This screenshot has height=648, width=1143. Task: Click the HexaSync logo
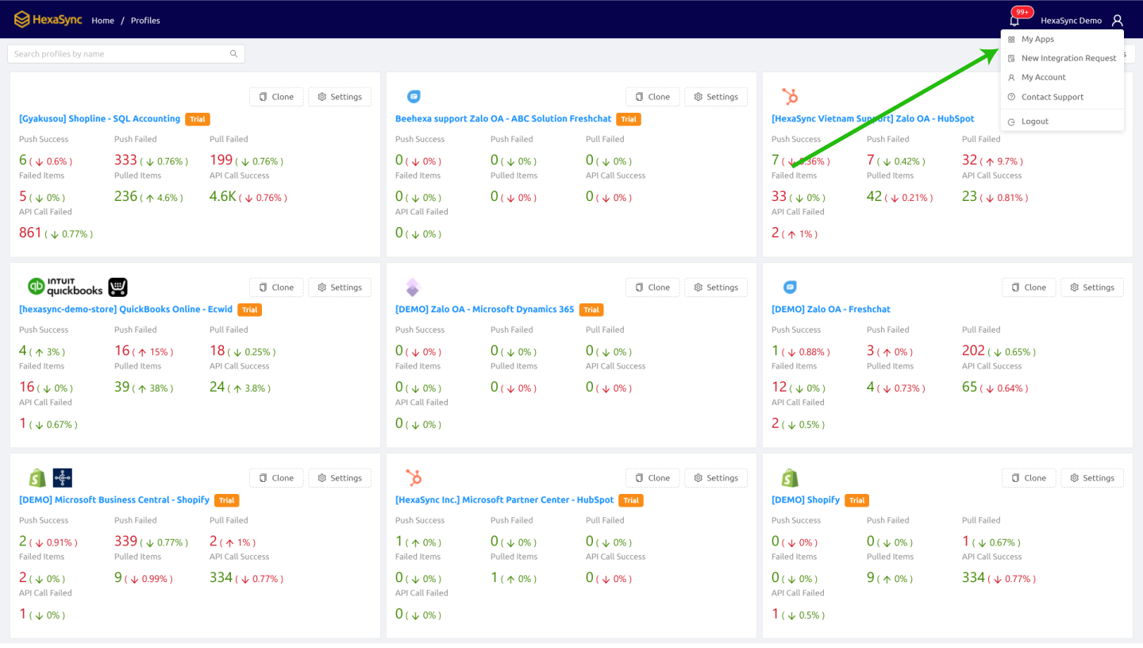[48, 19]
